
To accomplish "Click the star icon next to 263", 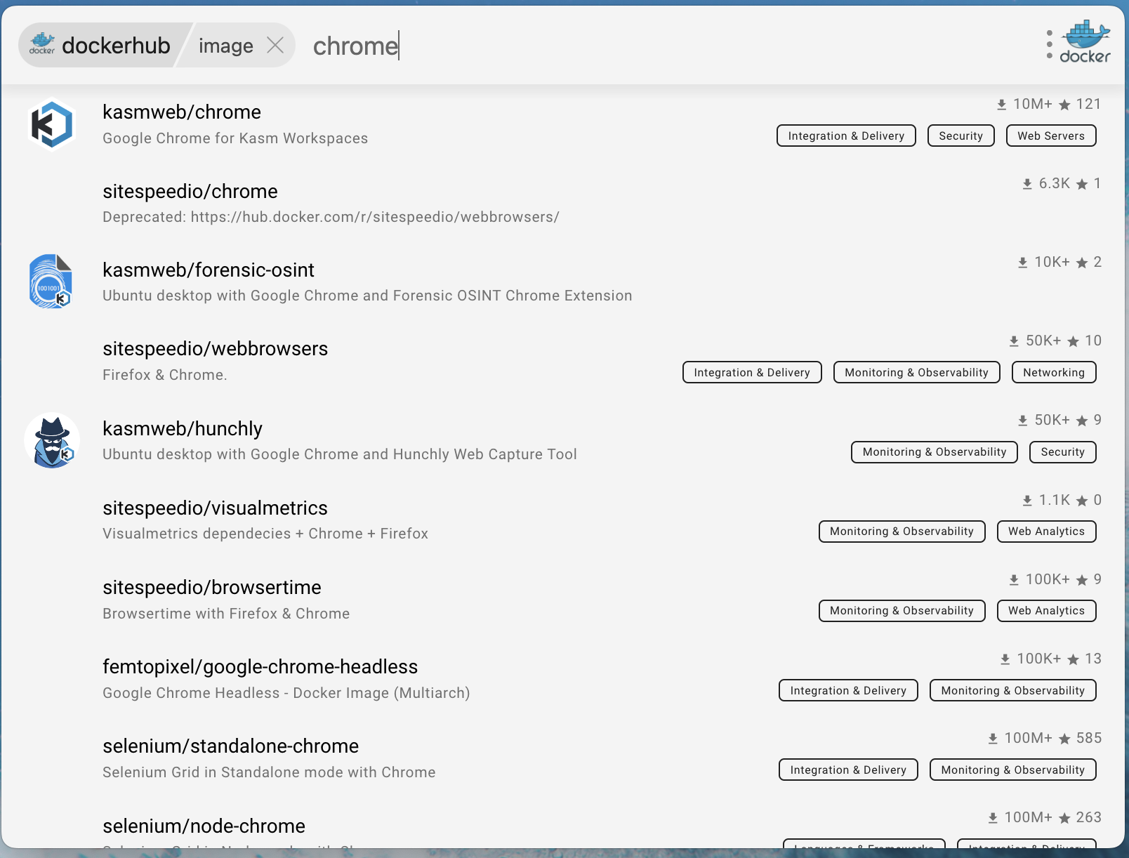I will [1064, 818].
